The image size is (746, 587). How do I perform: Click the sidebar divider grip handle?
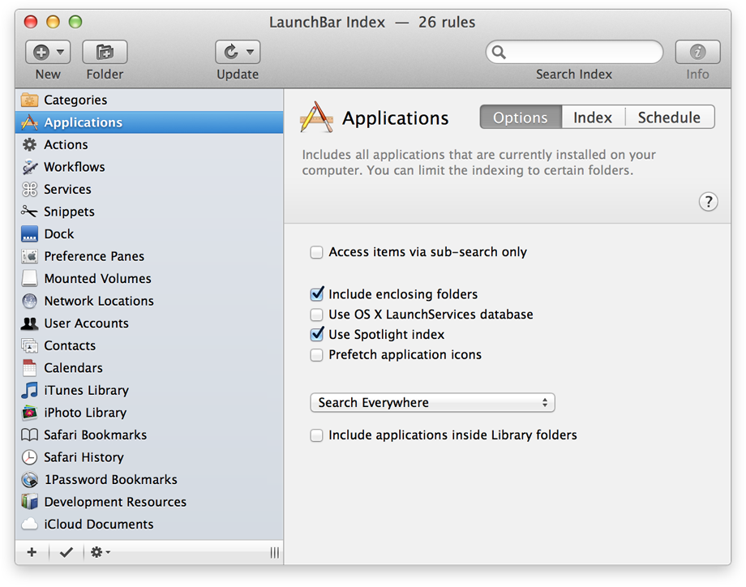click(275, 552)
